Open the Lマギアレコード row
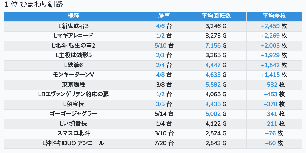The width and height of the screenshot is (306, 153). pos(74,36)
